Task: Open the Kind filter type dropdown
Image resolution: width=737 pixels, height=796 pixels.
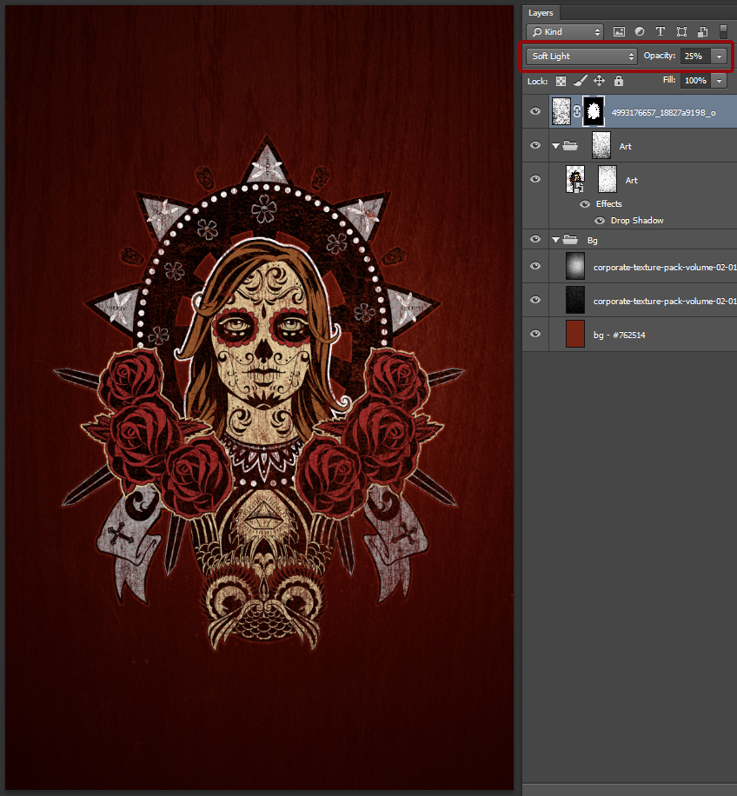Action: [x=565, y=32]
